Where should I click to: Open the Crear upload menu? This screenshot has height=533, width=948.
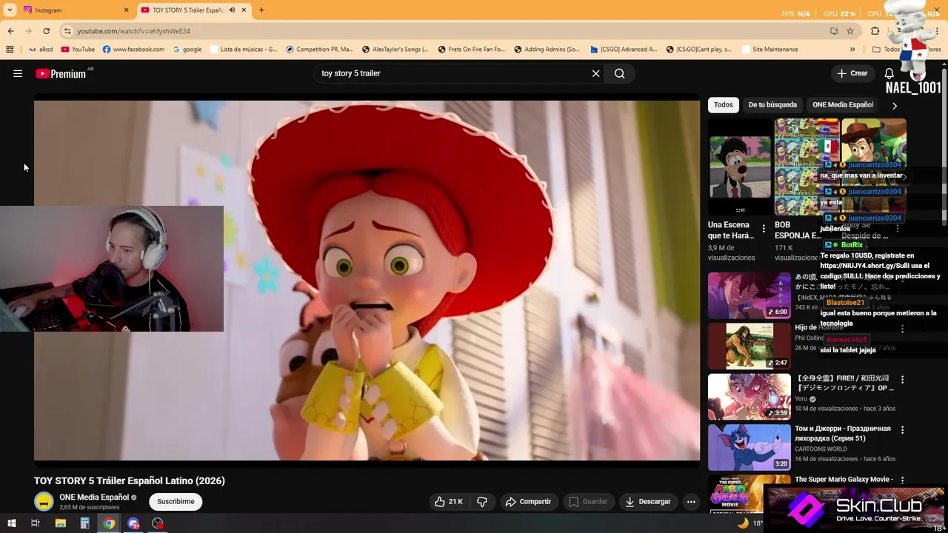pos(852,73)
